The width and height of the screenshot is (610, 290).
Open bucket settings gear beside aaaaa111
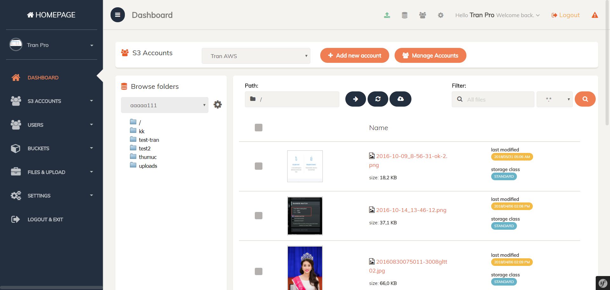tap(218, 105)
